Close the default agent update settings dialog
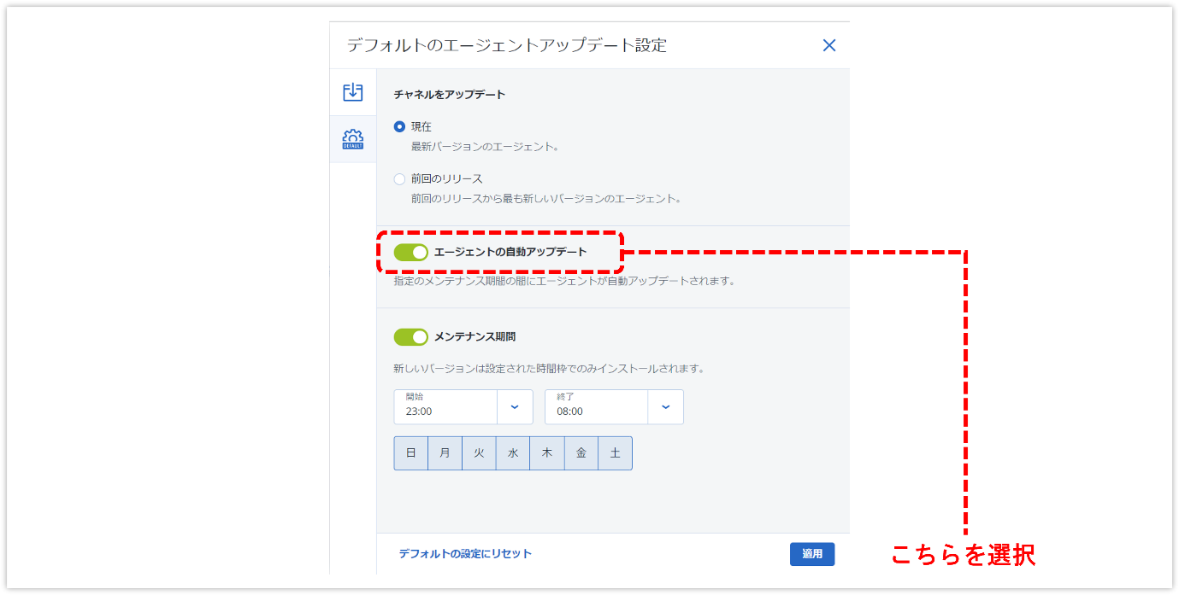This screenshot has height=595, width=1179. (x=828, y=46)
